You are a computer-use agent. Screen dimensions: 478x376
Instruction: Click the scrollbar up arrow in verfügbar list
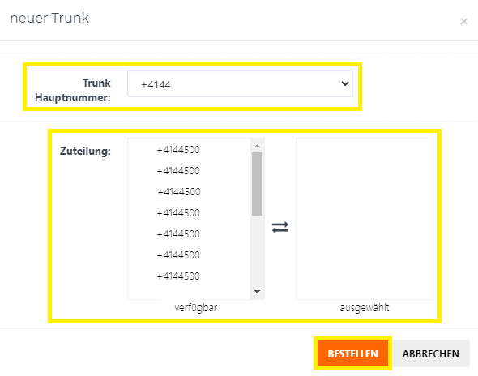click(258, 146)
